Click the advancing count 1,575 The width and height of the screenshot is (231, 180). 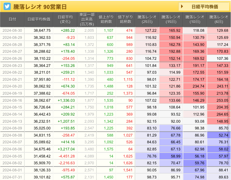(x=109, y=149)
